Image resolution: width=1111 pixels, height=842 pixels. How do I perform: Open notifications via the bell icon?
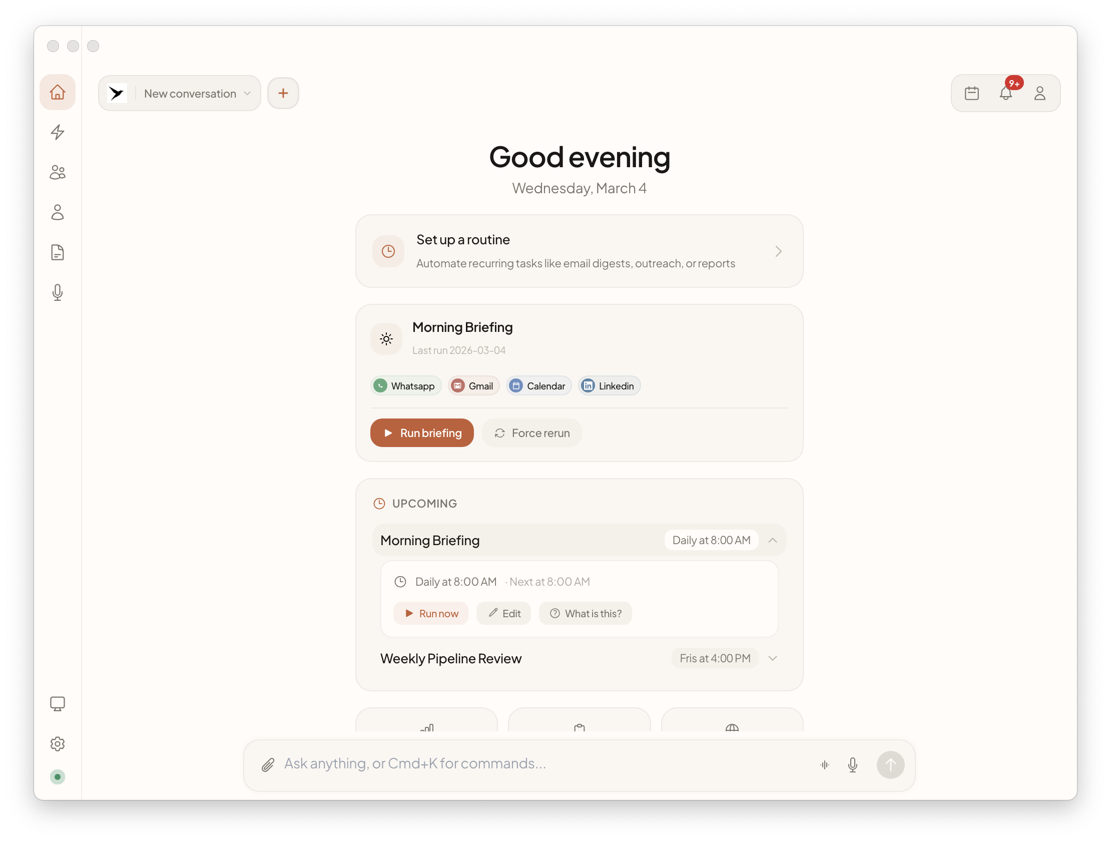tap(1006, 93)
